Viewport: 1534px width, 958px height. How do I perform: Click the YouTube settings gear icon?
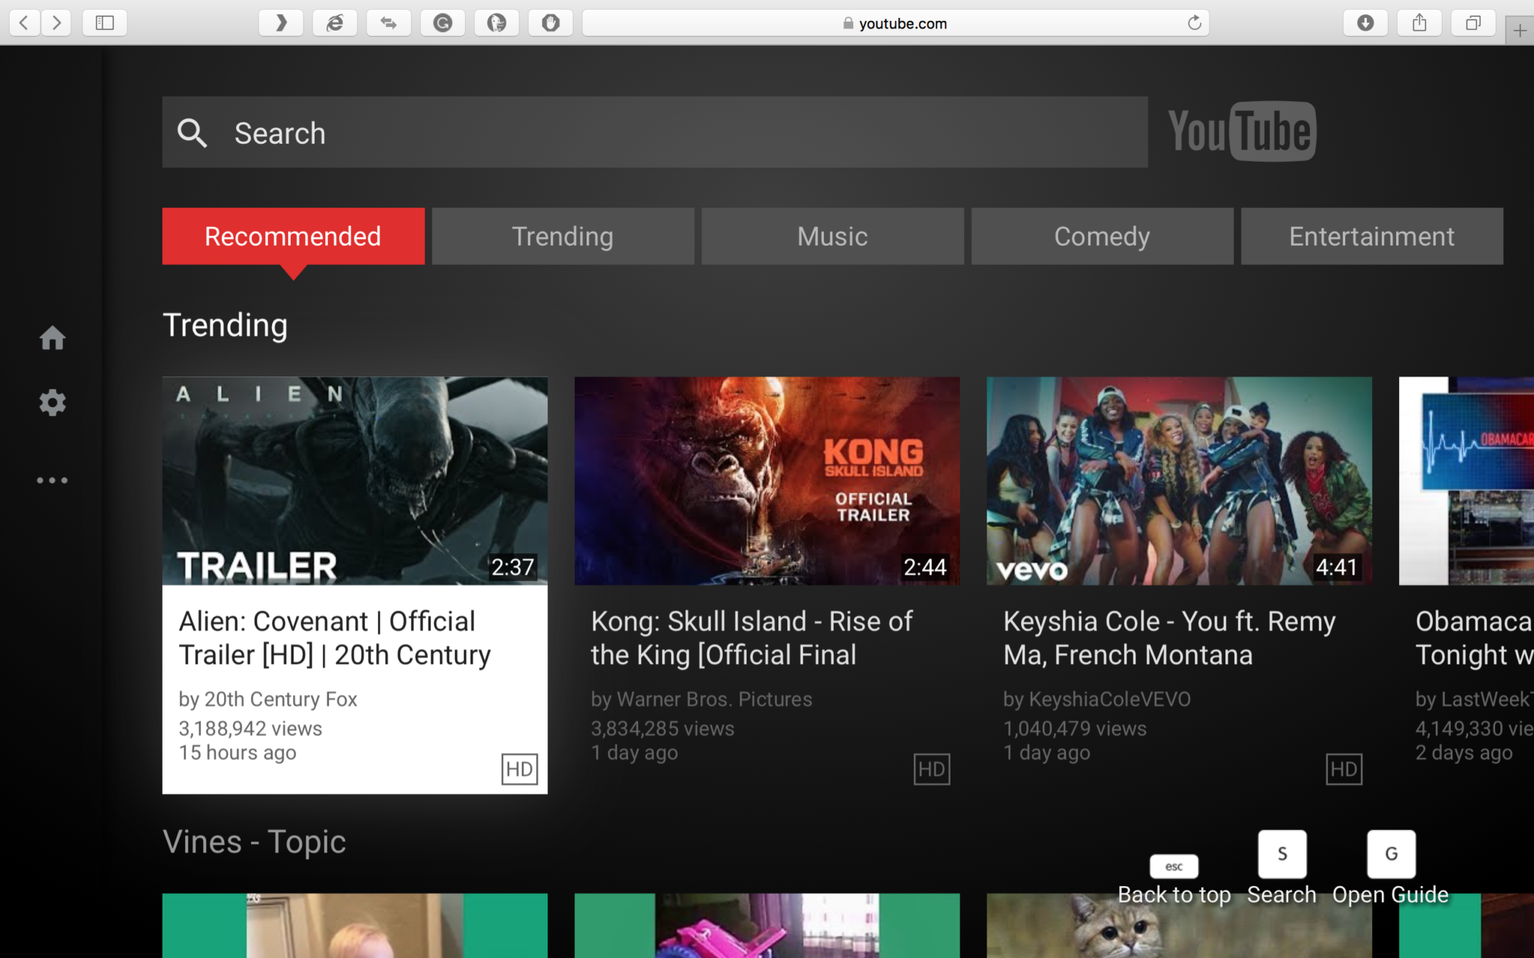(52, 402)
